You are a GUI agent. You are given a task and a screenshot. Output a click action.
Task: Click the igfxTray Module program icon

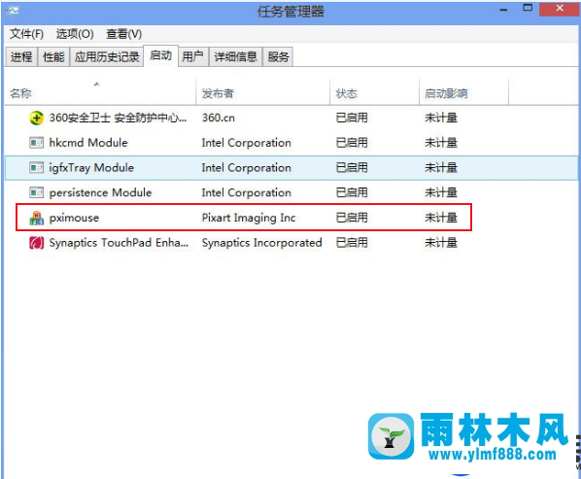(x=36, y=168)
